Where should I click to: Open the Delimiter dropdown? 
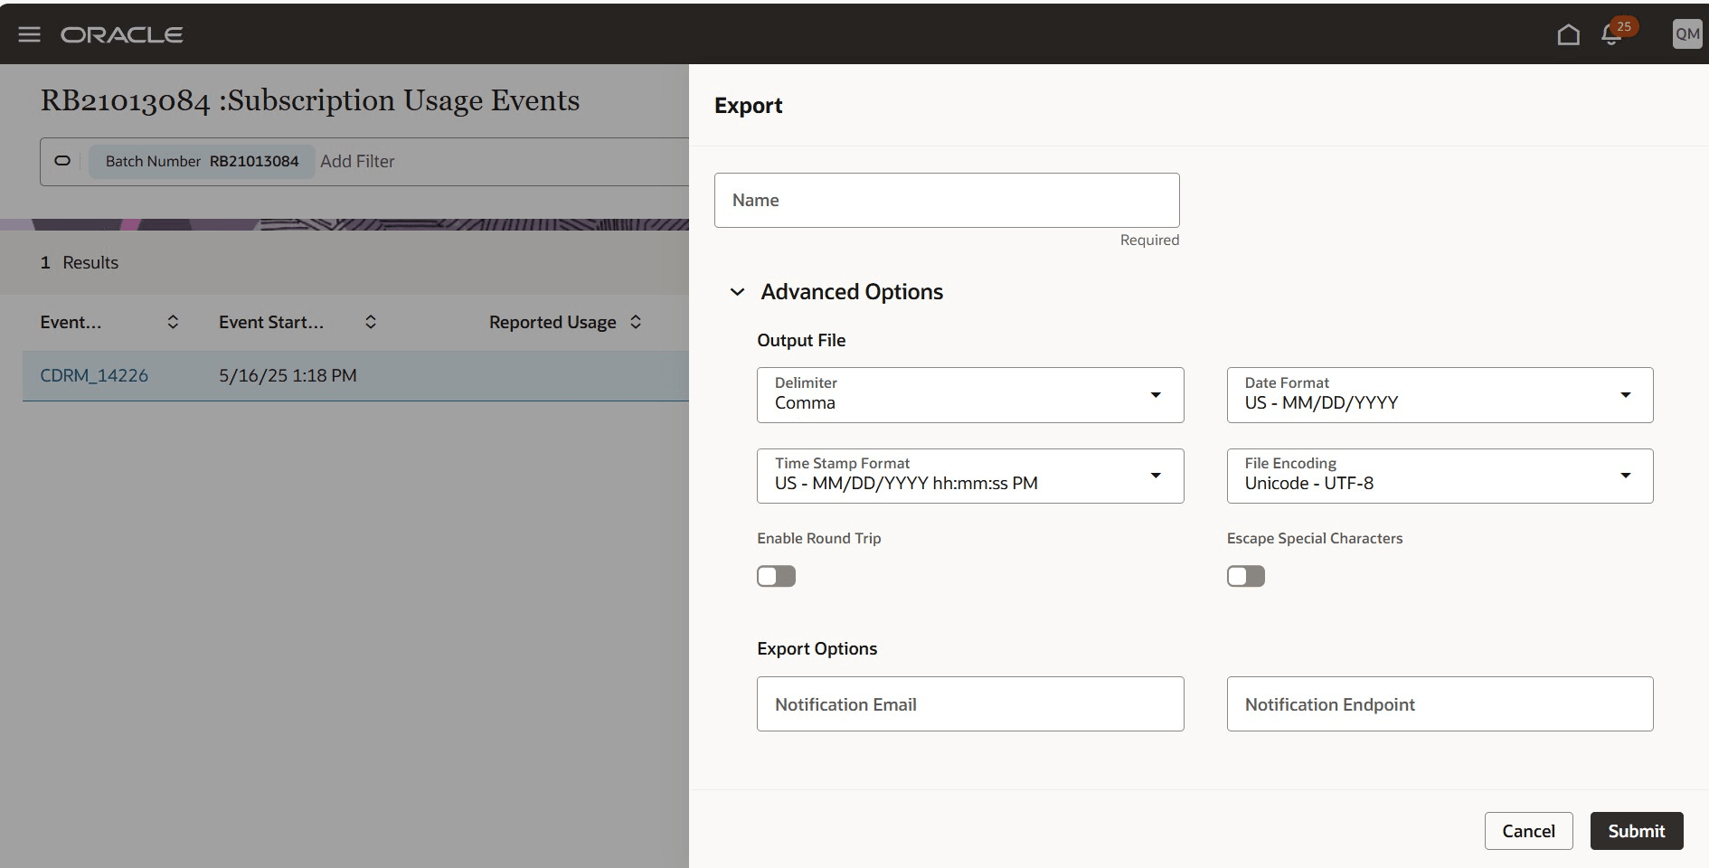pos(1156,395)
